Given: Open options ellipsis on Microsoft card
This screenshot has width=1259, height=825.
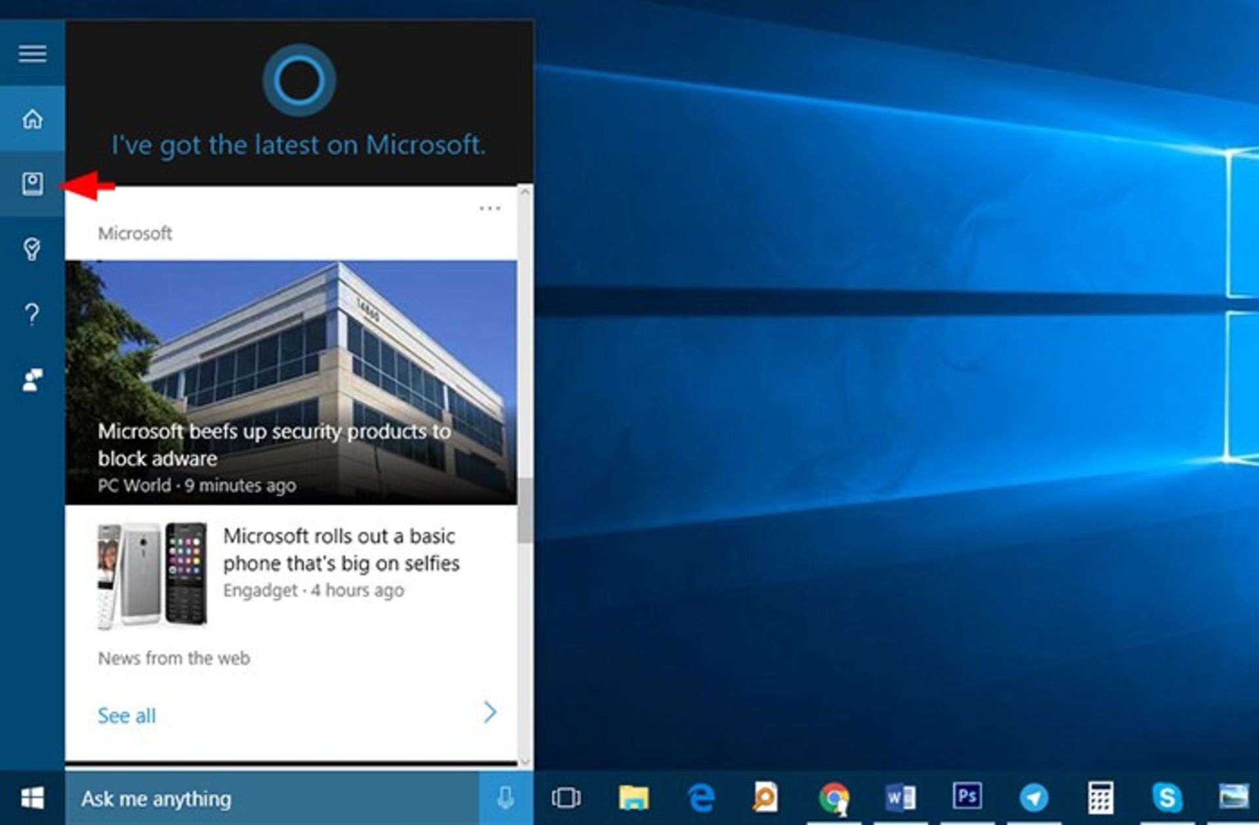Looking at the screenshot, I should tap(490, 208).
